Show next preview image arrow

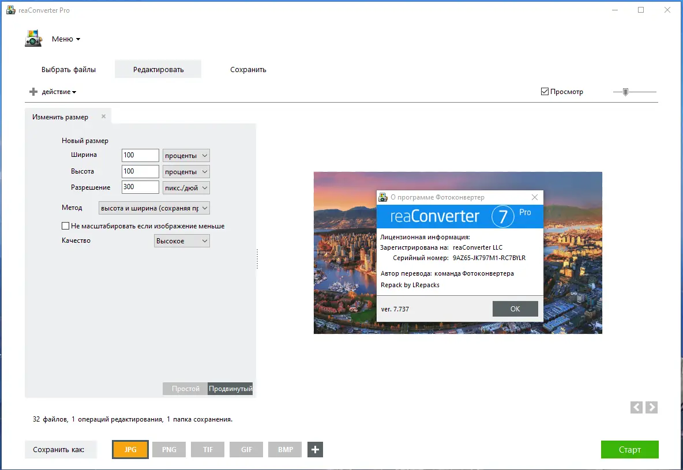point(652,407)
